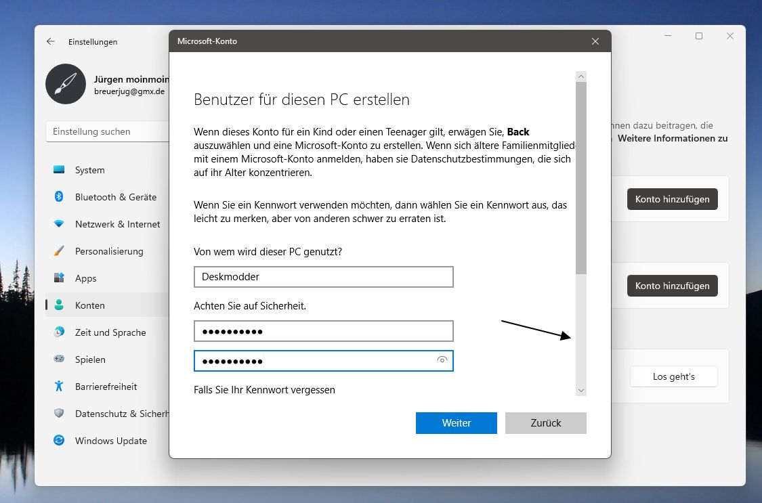Open Barrierefreiheit settings
This screenshot has height=503, width=762.
tap(108, 387)
